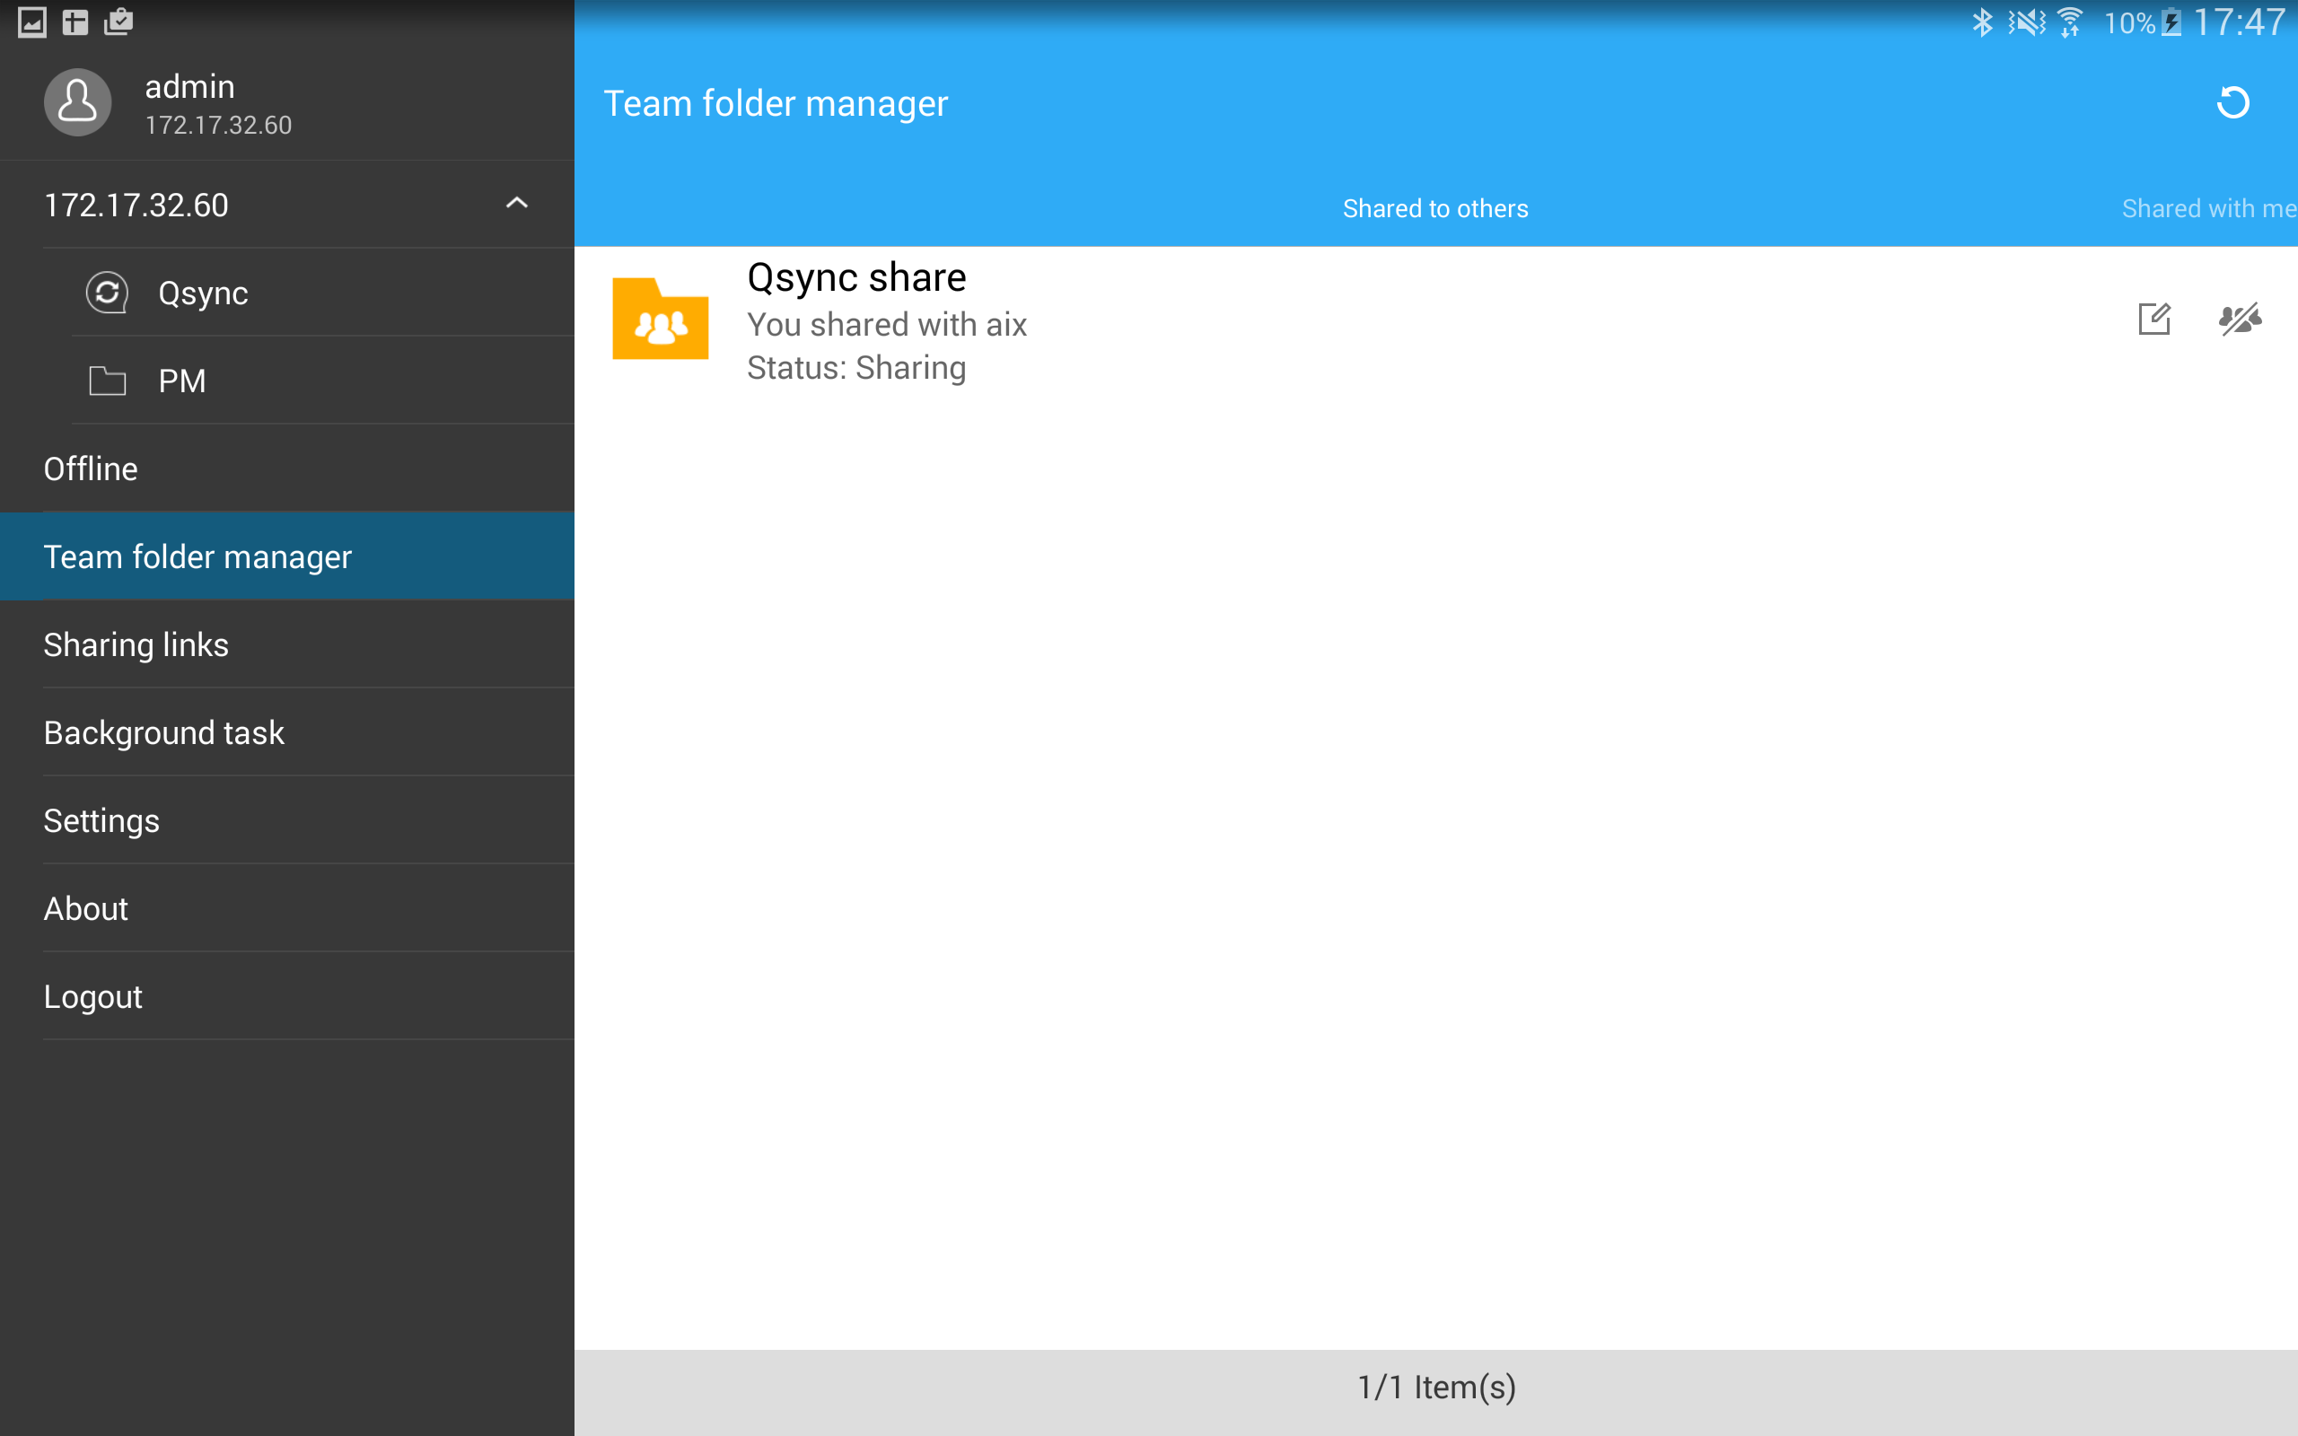Collapse the 172.17.32.60 server section
Viewport: 2298px width, 1436px height.
click(x=516, y=203)
